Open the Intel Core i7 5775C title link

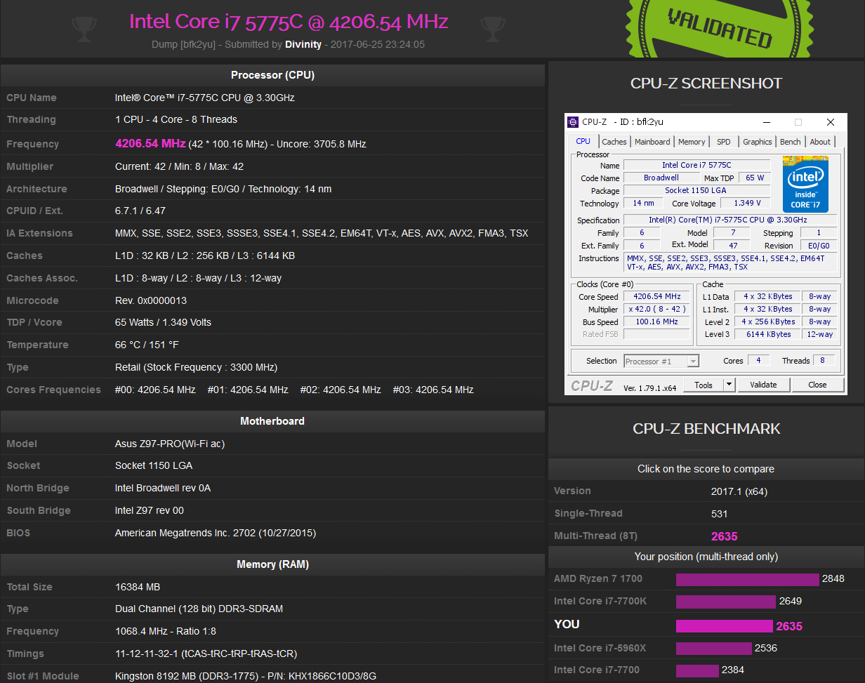pos(289,21)
